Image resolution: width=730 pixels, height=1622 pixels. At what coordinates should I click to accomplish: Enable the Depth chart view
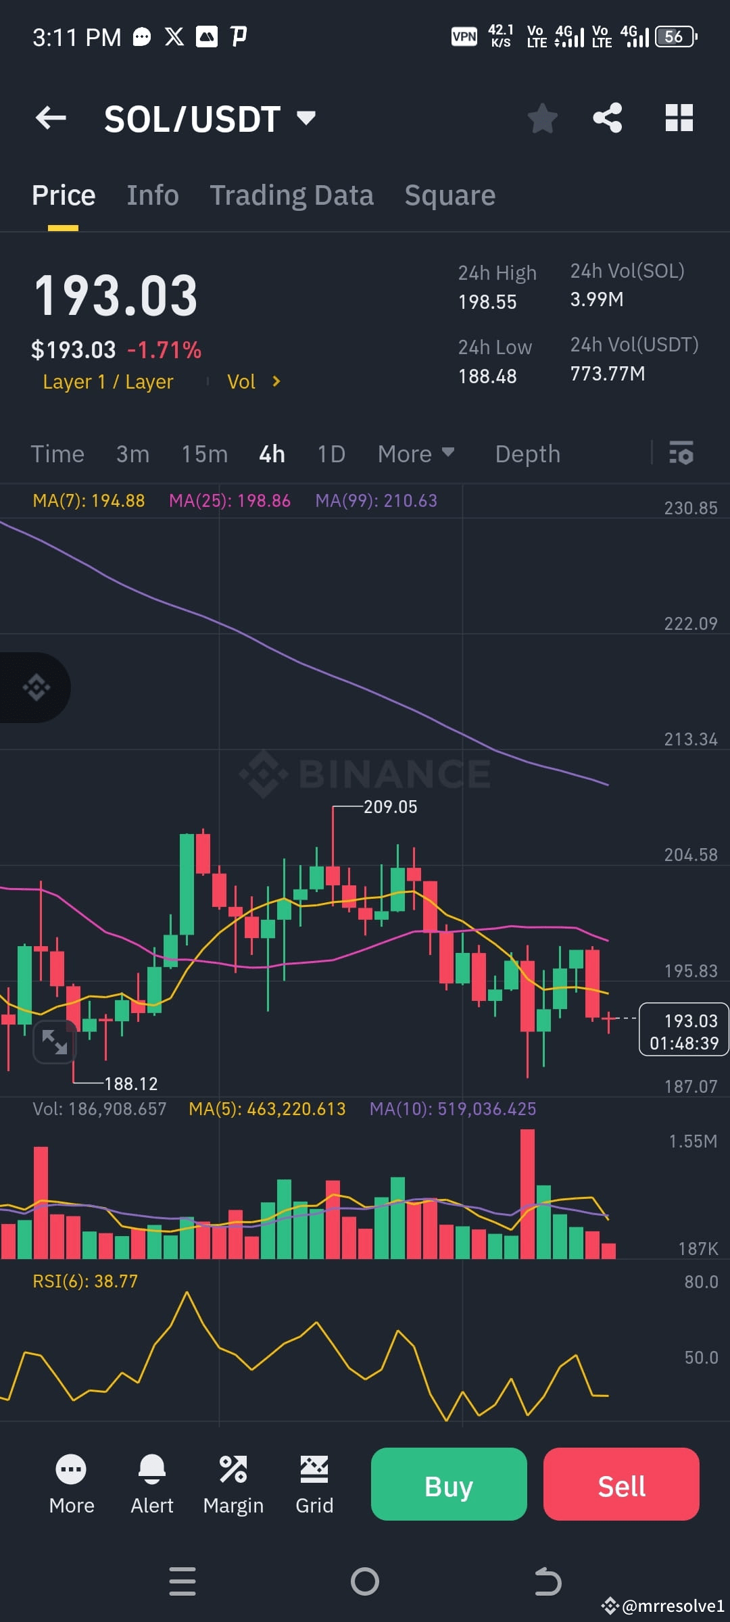pos(527,453)
